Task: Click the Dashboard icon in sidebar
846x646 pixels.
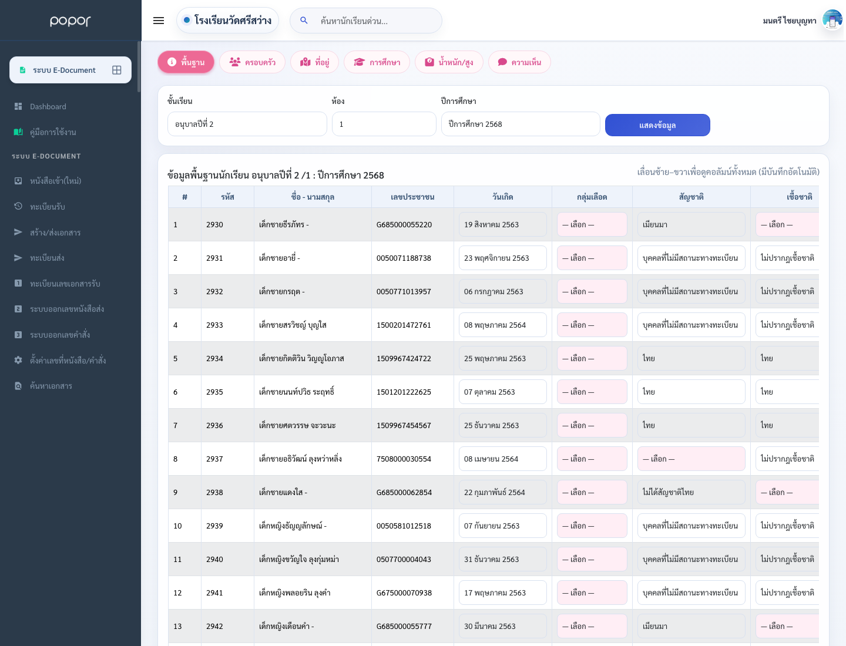Action: tap(18, 106)
